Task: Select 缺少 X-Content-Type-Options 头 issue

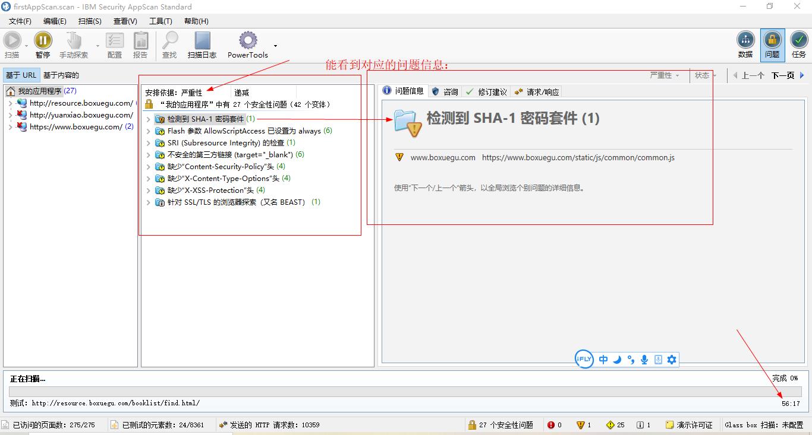Action: (x=223, y=179)
